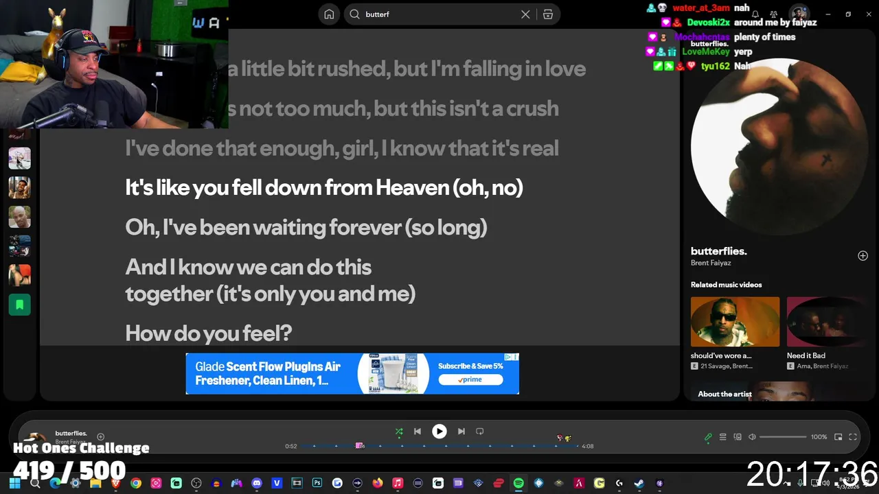Mute the volume speaker icon

[x=752, y=437]
